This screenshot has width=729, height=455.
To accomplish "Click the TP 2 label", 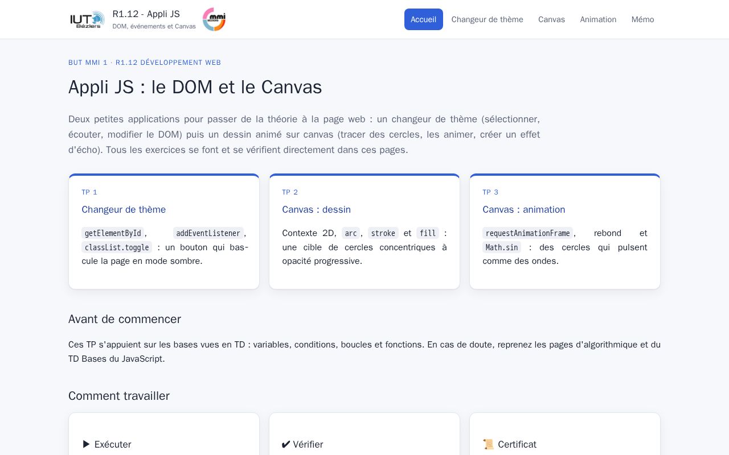I will pos(290,192).
